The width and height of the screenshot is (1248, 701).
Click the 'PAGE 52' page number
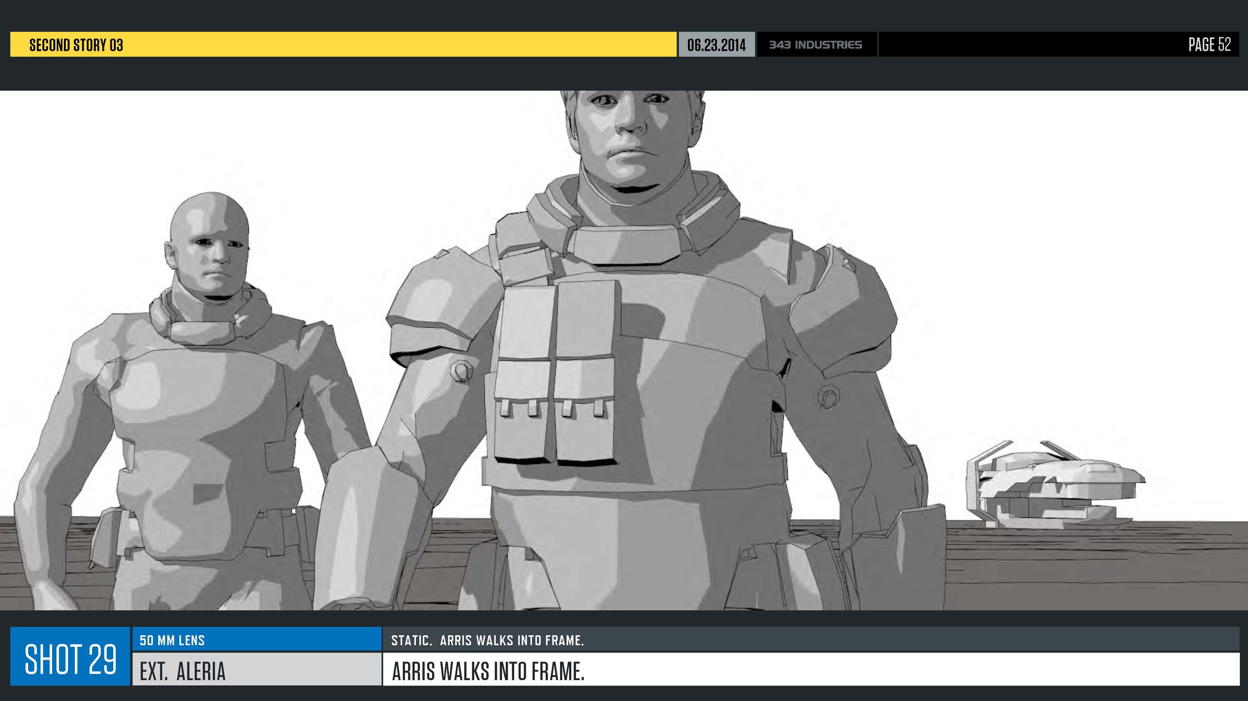1209,44
